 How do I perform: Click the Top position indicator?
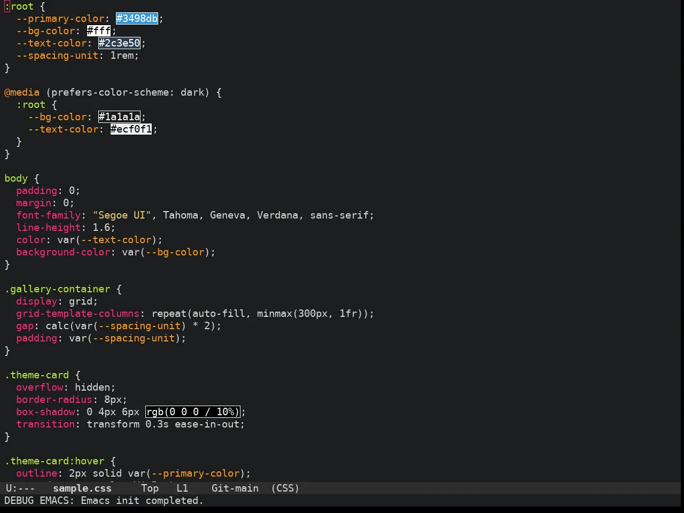150,488
